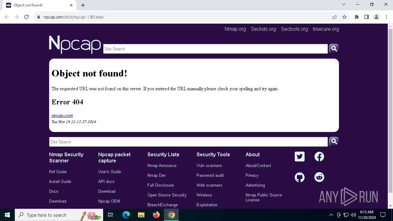Click the bottom site search magnifier button
Image resolution: width=393 pixels, height=221 pixels.
point(334,142)
